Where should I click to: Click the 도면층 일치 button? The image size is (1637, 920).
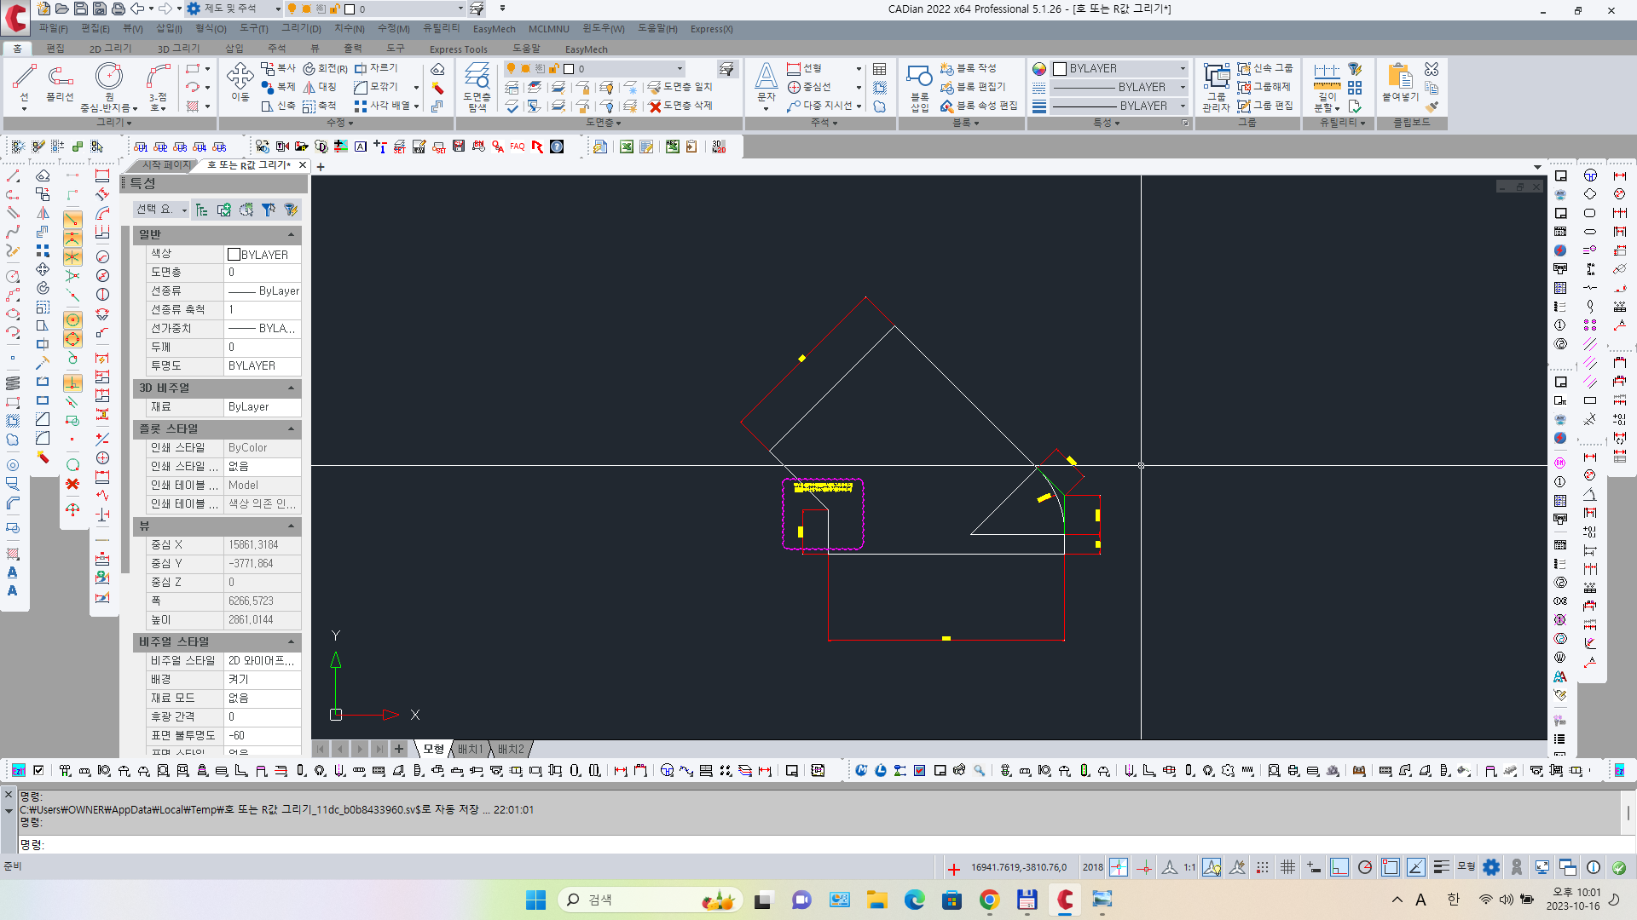680,87
